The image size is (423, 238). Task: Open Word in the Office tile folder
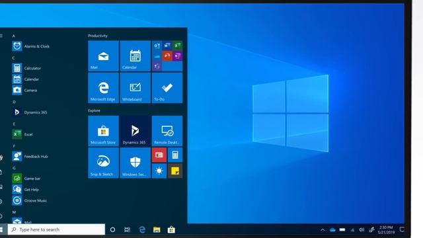[167, 46]
